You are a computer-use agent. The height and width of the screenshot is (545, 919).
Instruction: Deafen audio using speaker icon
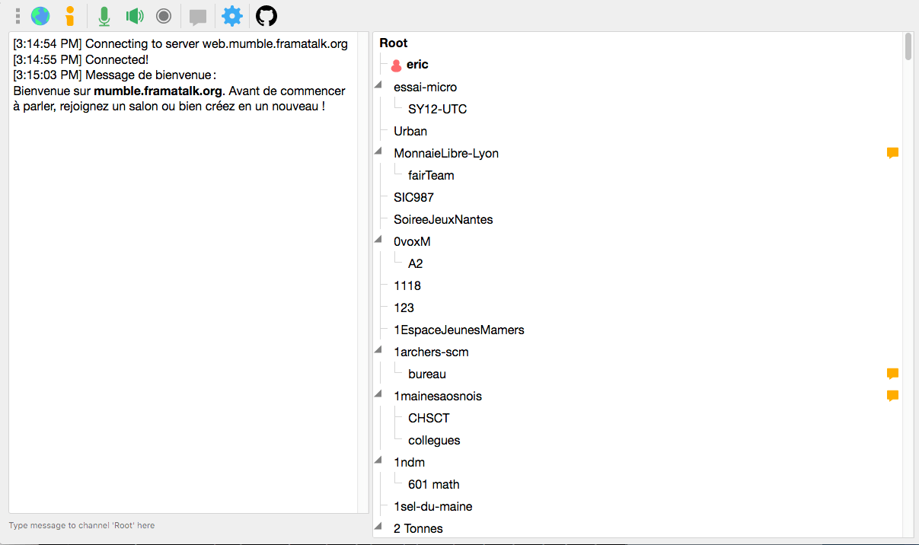click(135, 15)
